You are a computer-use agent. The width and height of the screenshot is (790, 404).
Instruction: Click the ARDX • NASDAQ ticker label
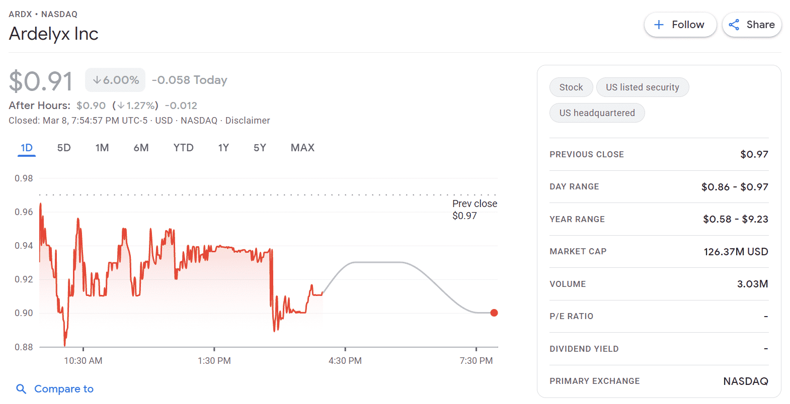click(x=43, y=14)
